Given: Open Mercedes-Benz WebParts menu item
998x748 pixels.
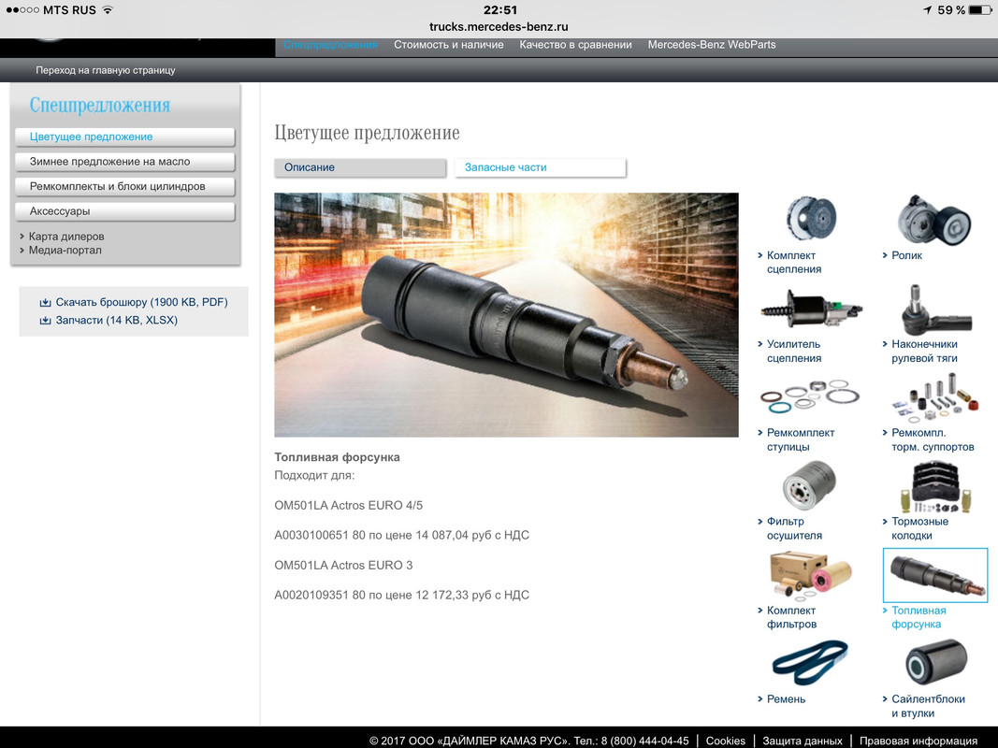Looking at the screenshot, I should tap(712, 45).
